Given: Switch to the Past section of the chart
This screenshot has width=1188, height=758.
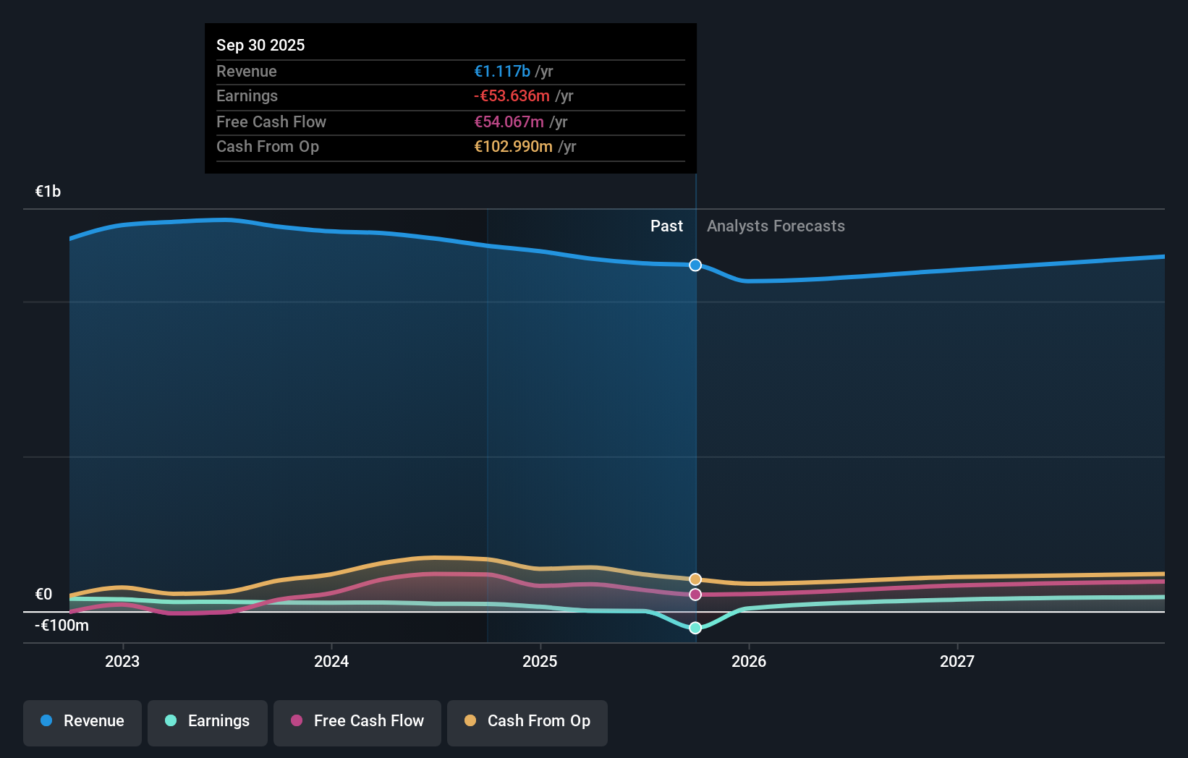Looking at the screenshot, I should click(x=666, y=226).
